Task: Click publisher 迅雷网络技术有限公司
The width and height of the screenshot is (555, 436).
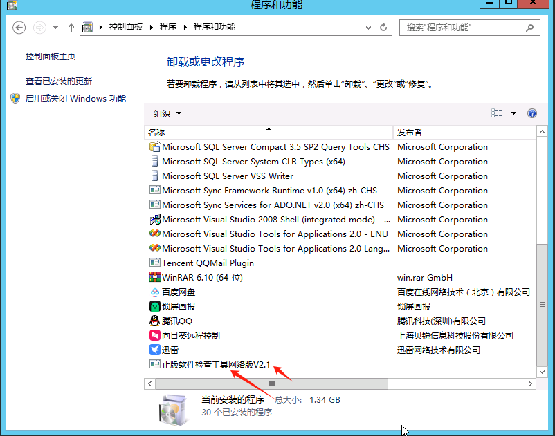Action: 439,350
